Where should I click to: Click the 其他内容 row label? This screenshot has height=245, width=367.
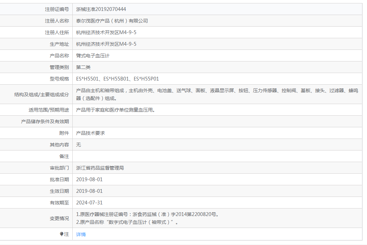[x=59, y=145]
